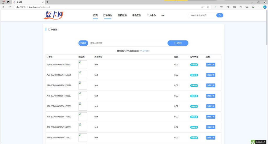268x144 pixels.
Task: Toggle split screen icon in toolbar
Action: coord(234,7)
